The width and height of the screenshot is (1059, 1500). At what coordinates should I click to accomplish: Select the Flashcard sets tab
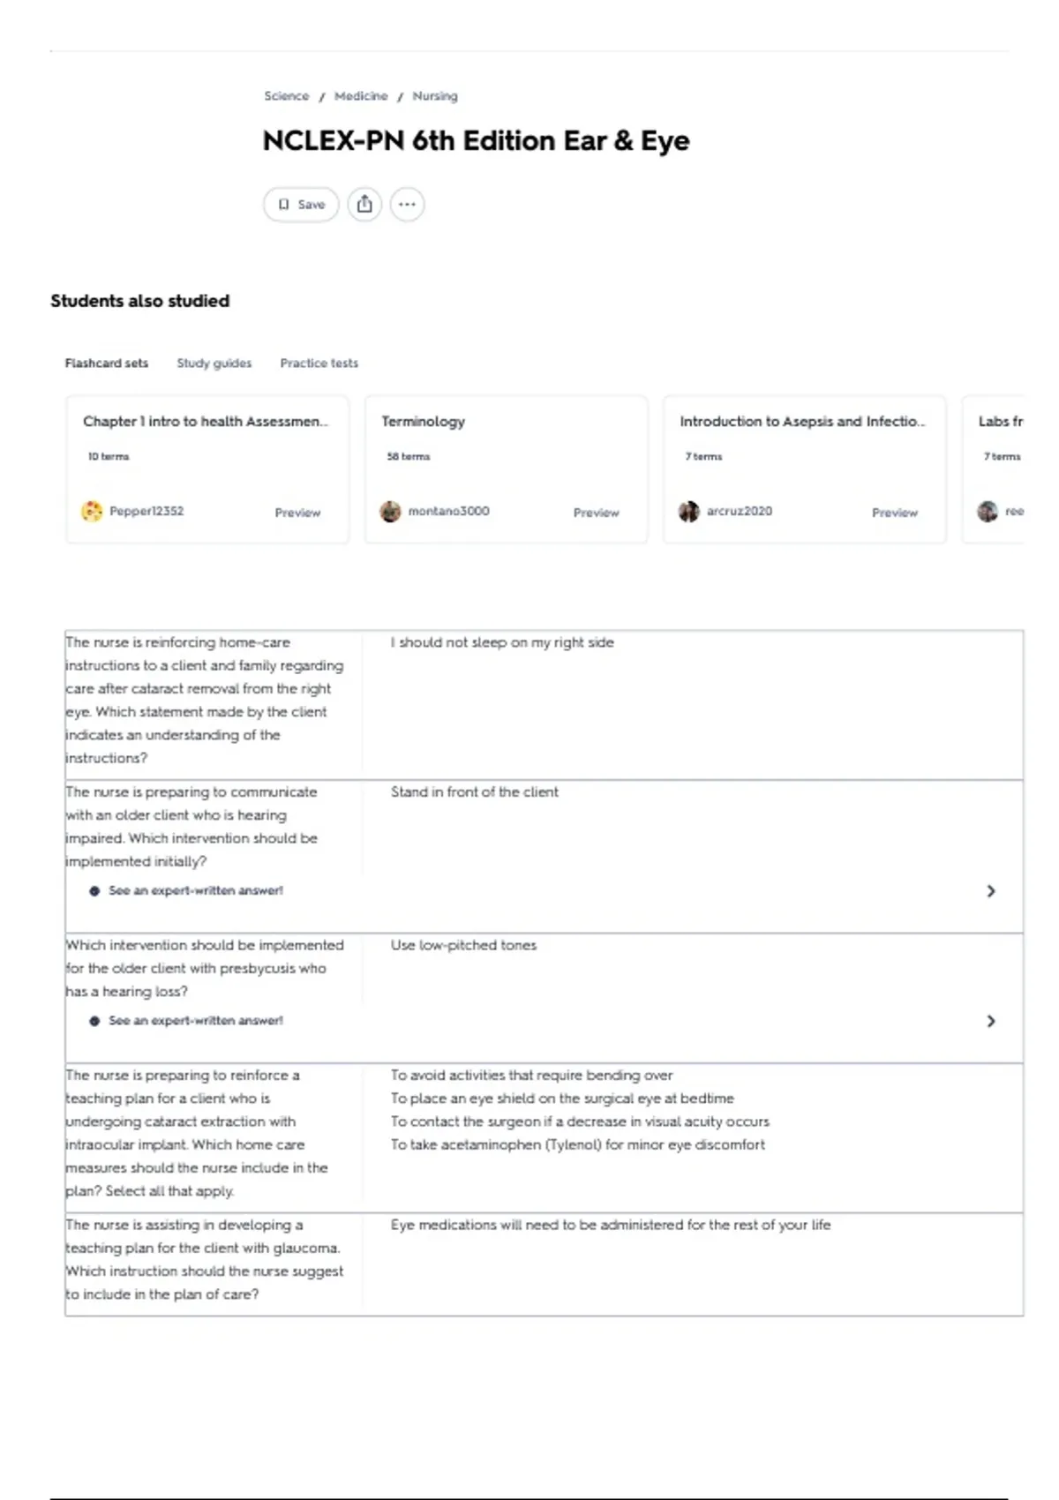(107, 364)
